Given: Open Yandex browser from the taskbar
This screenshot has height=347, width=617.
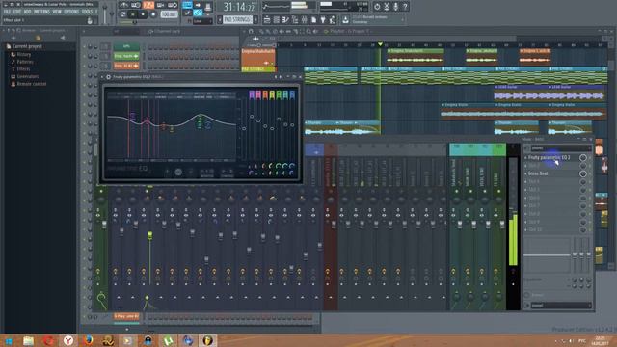Looking at the screenshot, I should [x=68, y=340].
